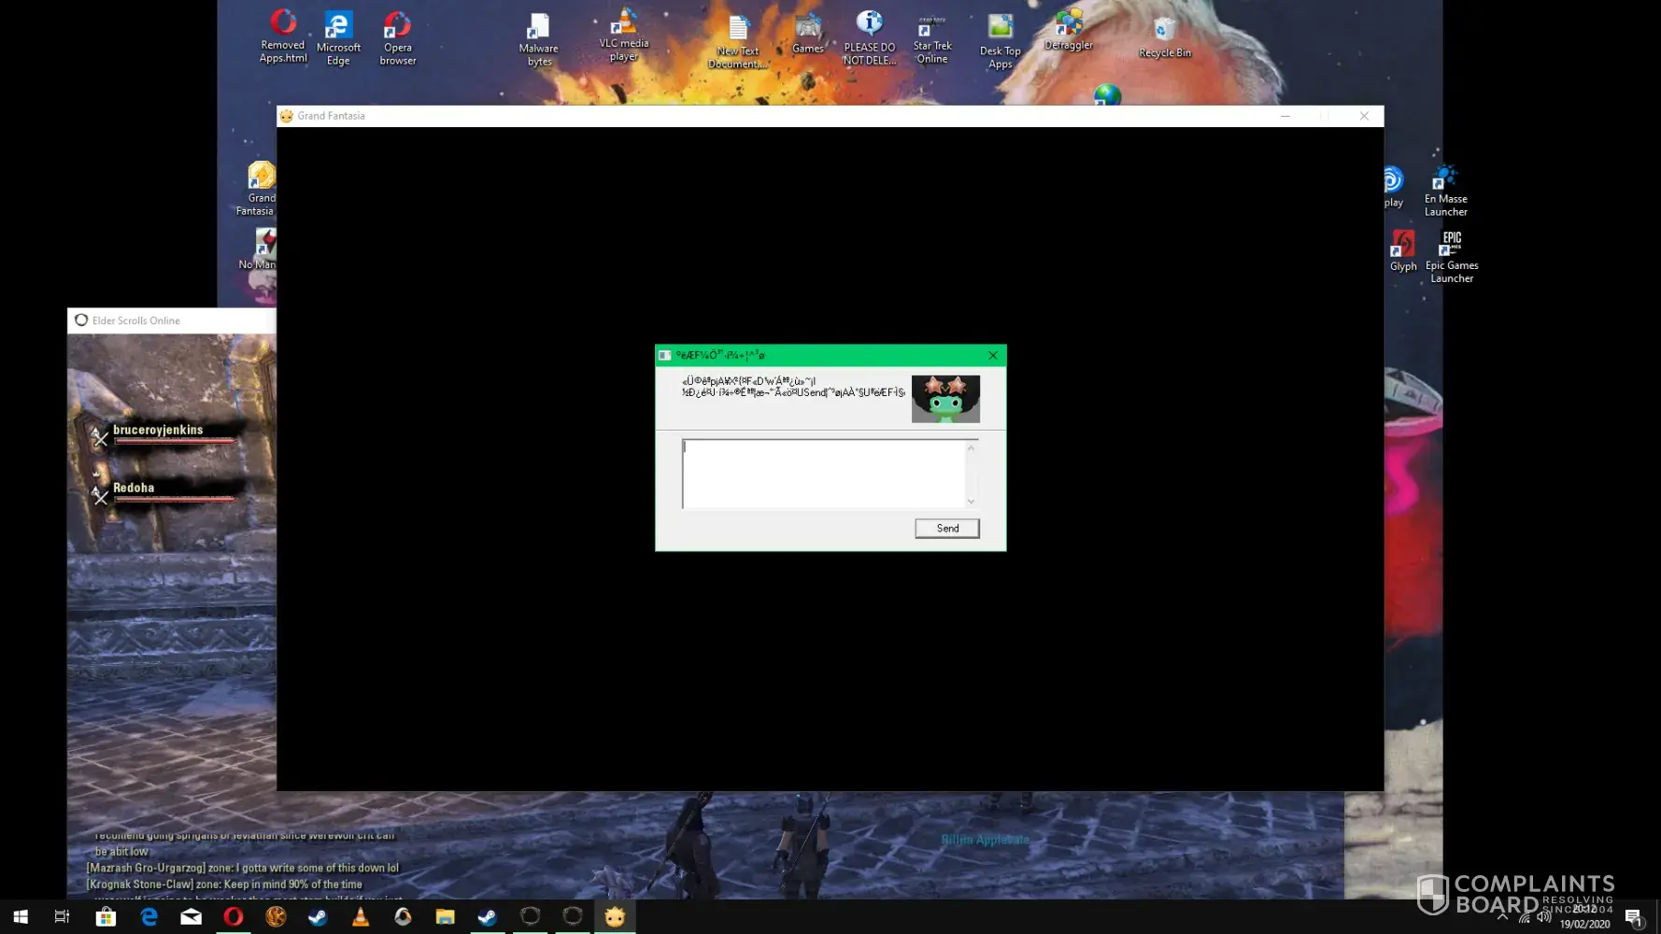This screenshot has width=1661, height=934.
Task: Launch Microsoft Edge from the desktop
Action: click(338, 38)
